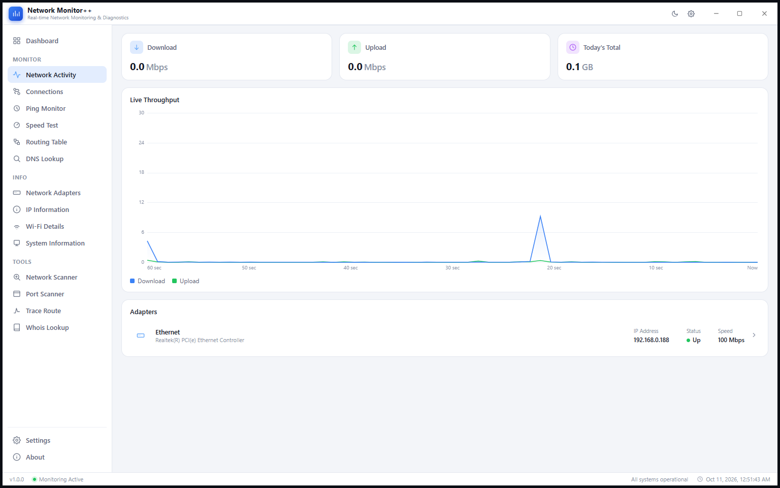780x488 pixels.
Task: Show IP Information
Action: [57, 209]
